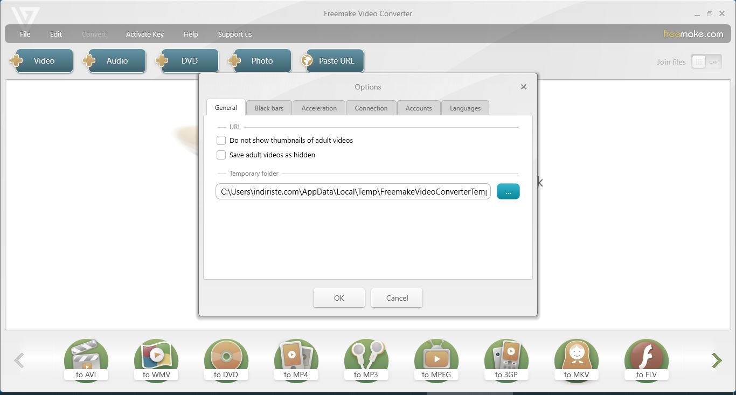Pick the to DVD burn icon

226,361
